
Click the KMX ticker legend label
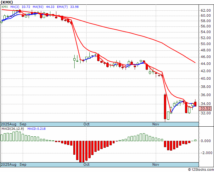tap(5, 7)
